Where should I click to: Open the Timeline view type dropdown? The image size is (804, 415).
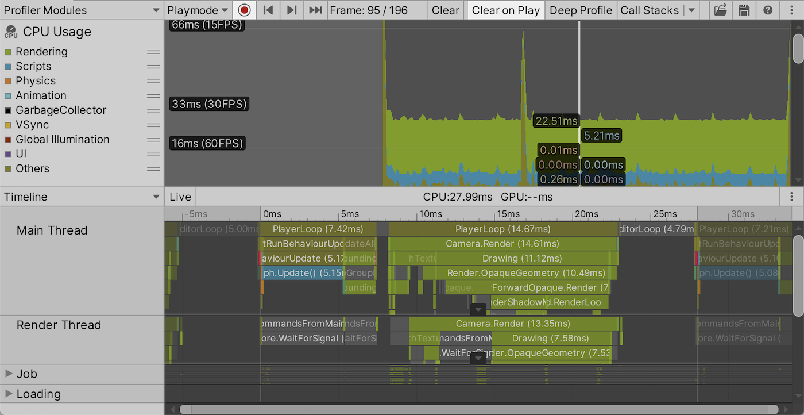coord(82,197)
